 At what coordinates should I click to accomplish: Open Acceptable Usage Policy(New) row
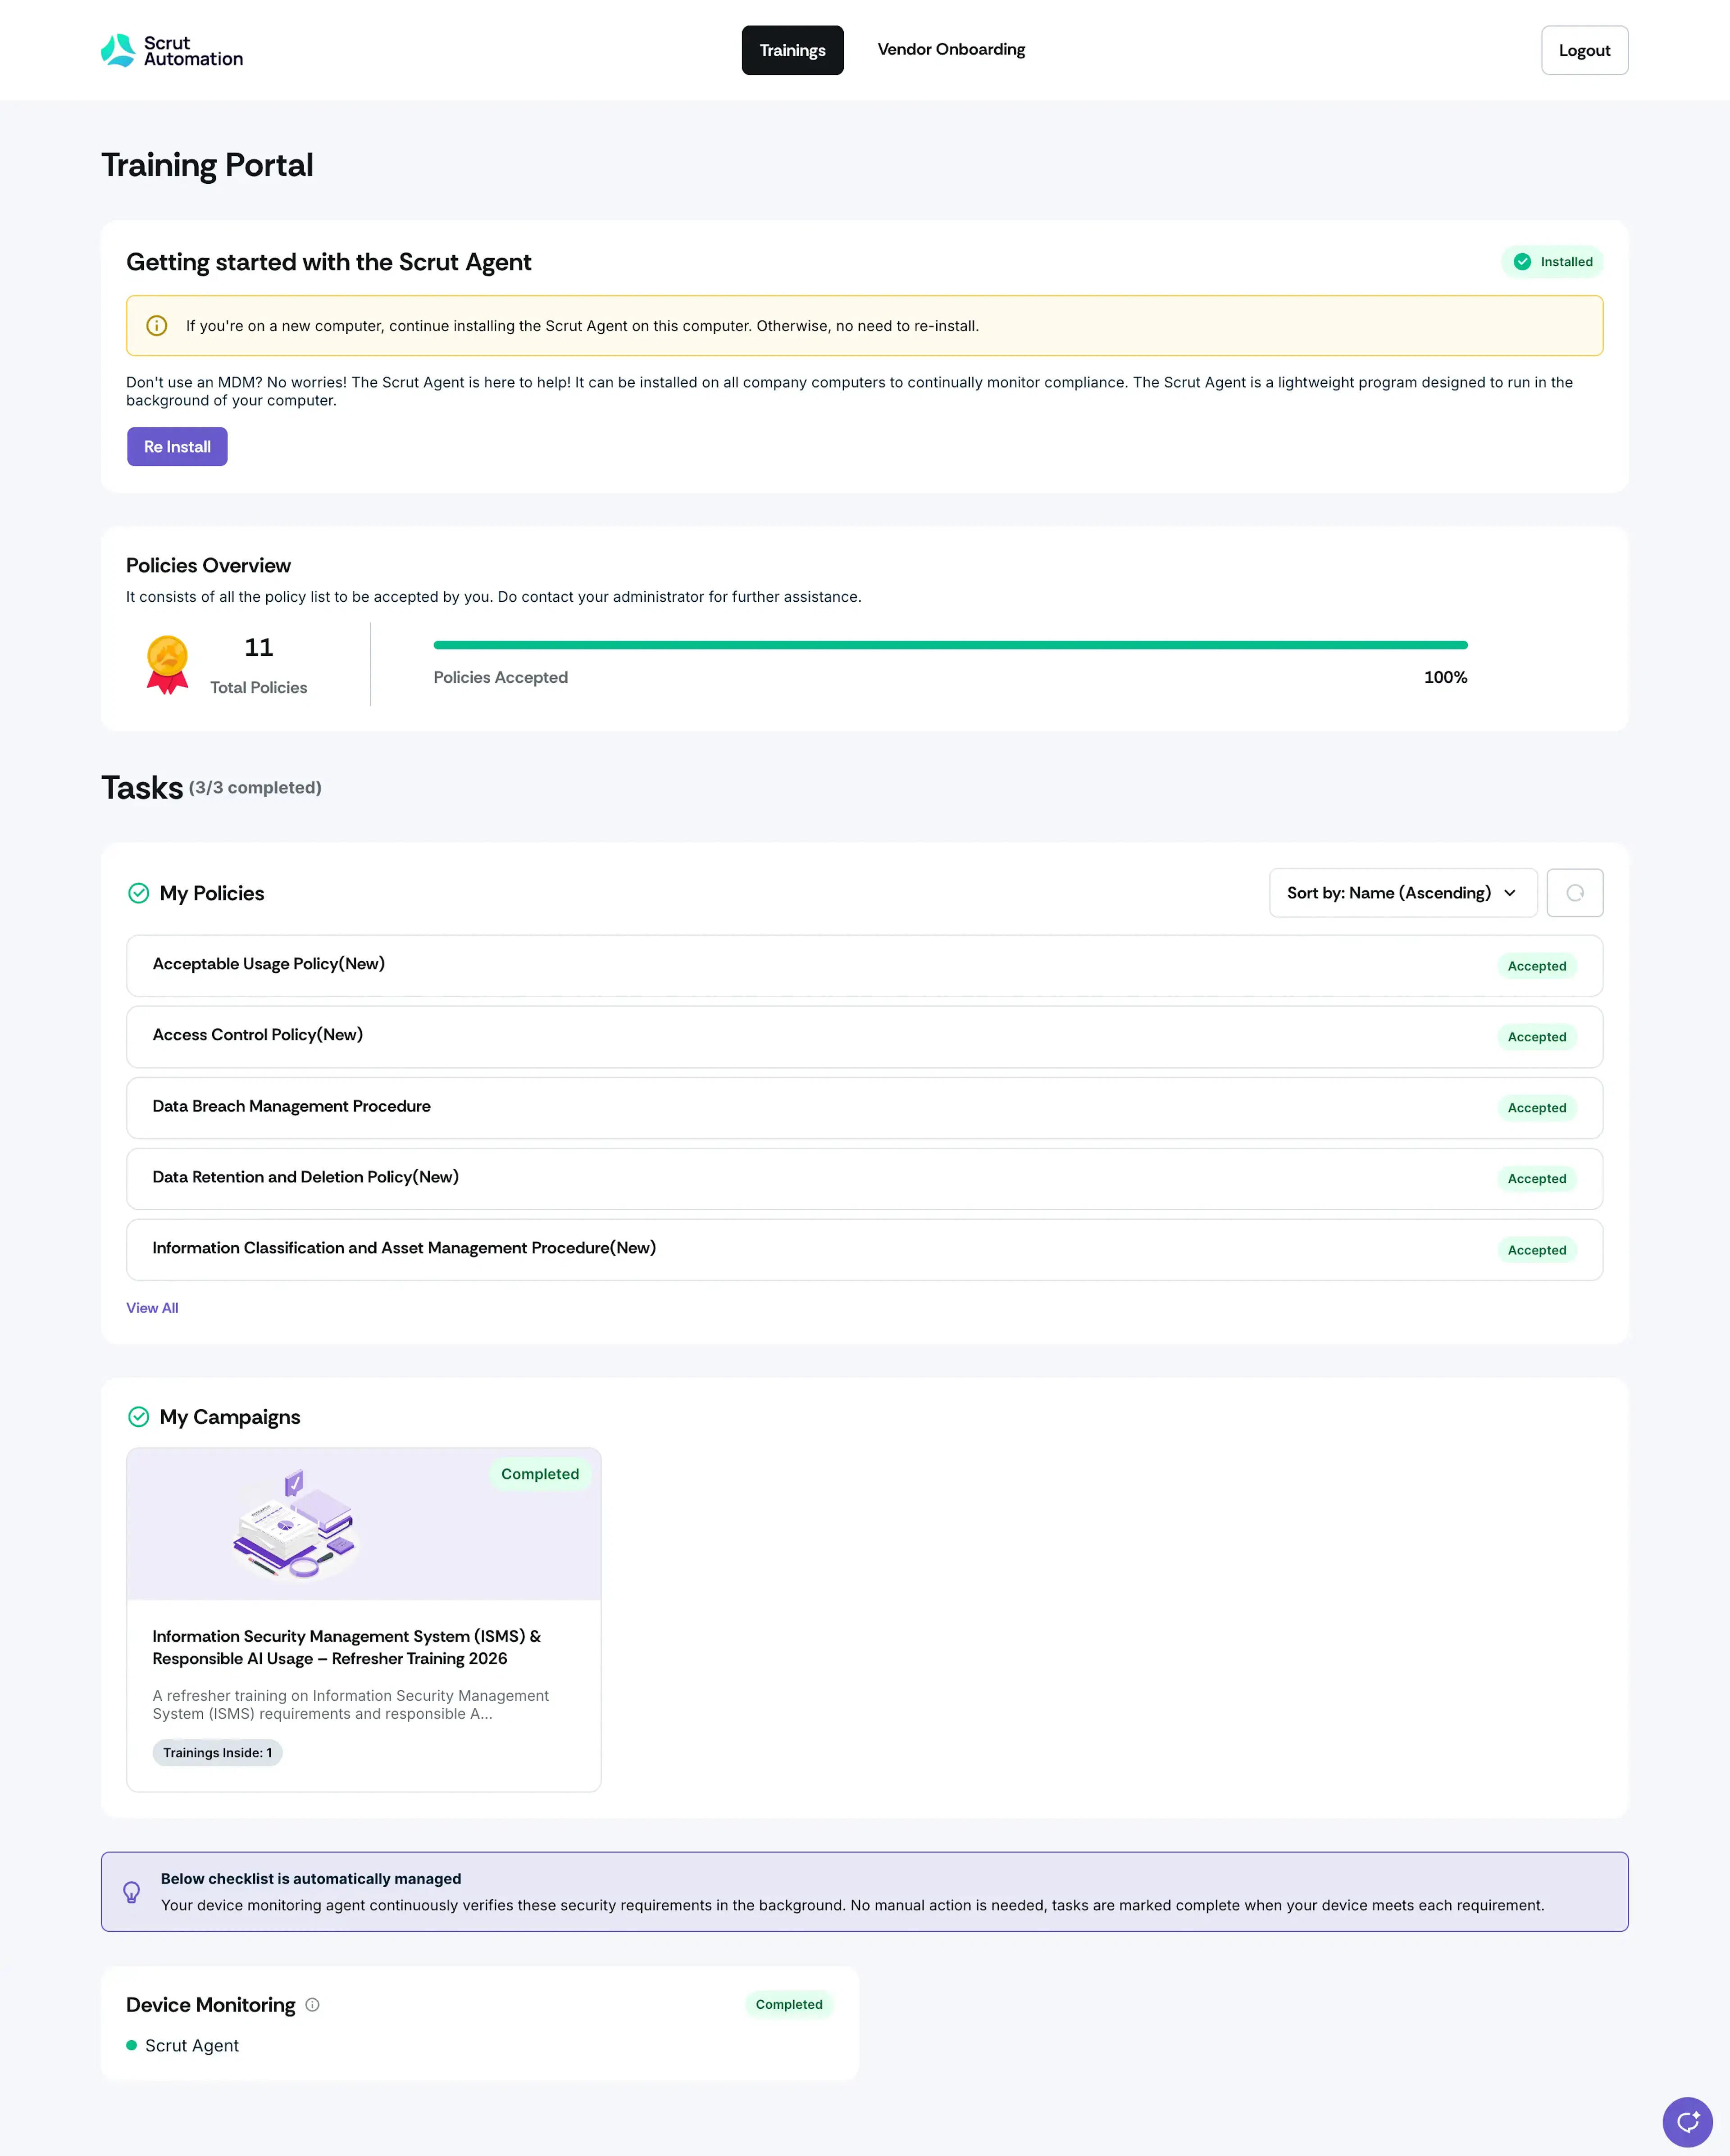(865, 966)
